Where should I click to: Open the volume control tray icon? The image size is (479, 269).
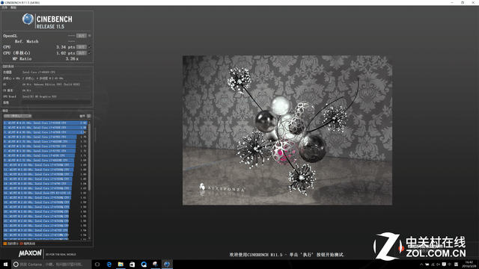pyautogui.click(x=439, y=265)
